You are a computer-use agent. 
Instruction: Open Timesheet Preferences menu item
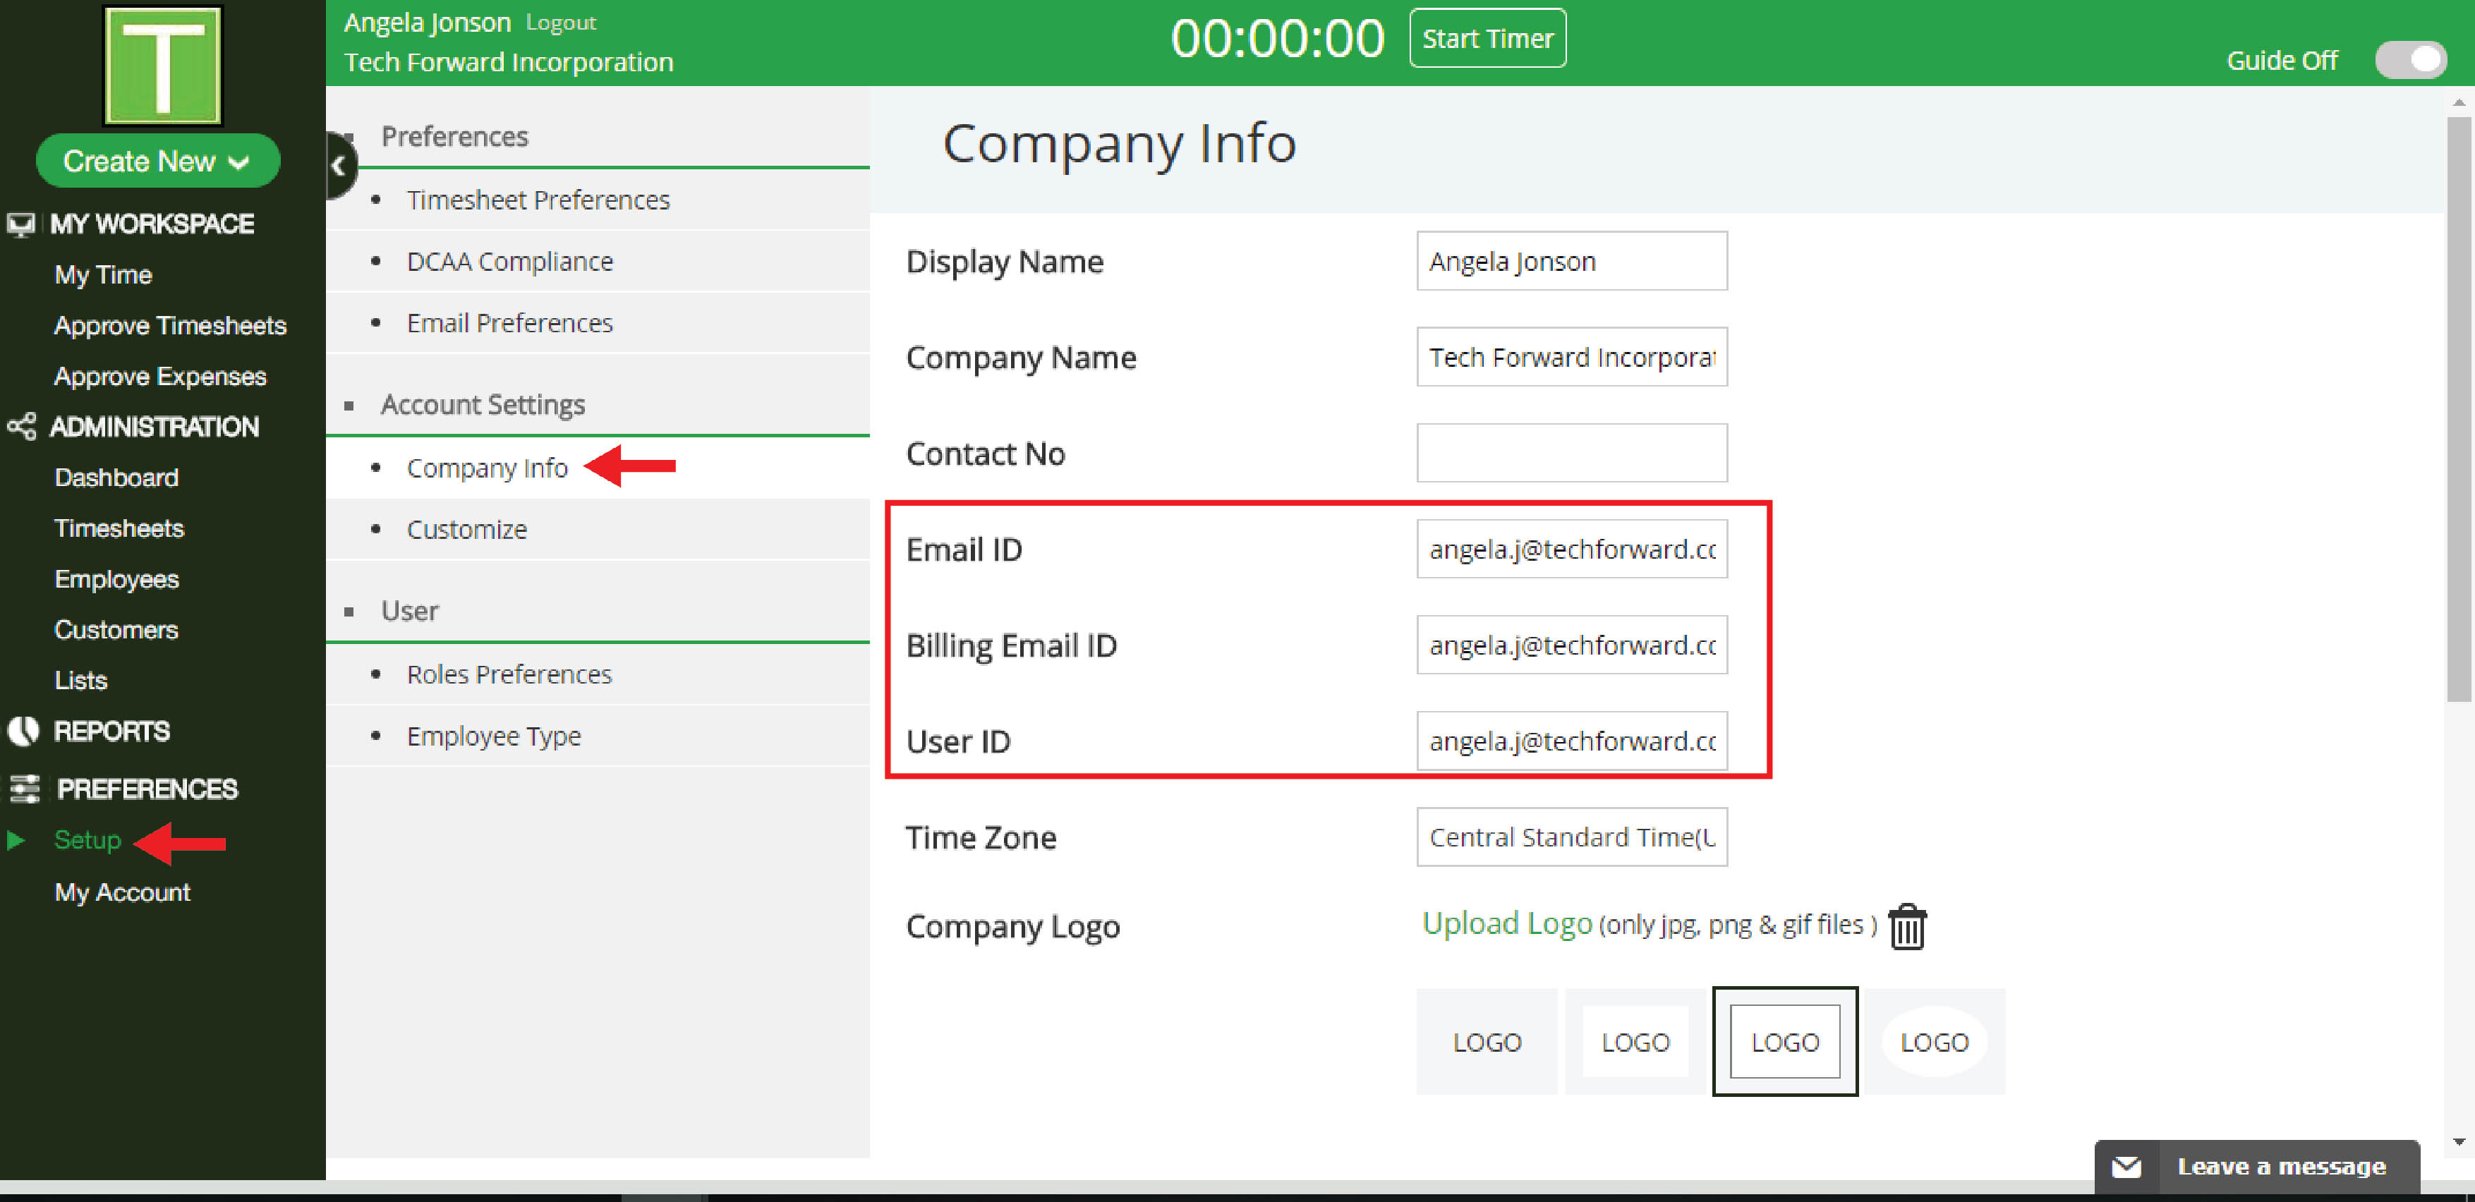[537, 200]
